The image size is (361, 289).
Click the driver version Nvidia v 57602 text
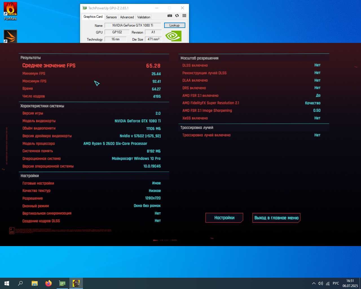click(140, 136)
